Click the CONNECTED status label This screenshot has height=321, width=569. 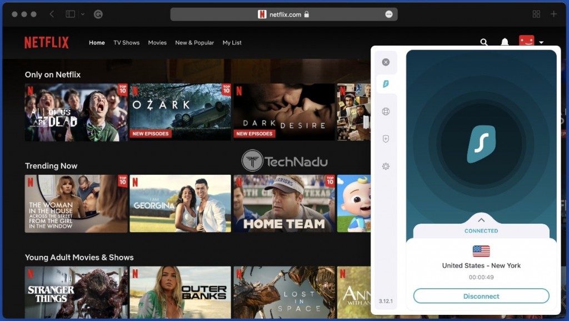(481, 231)
